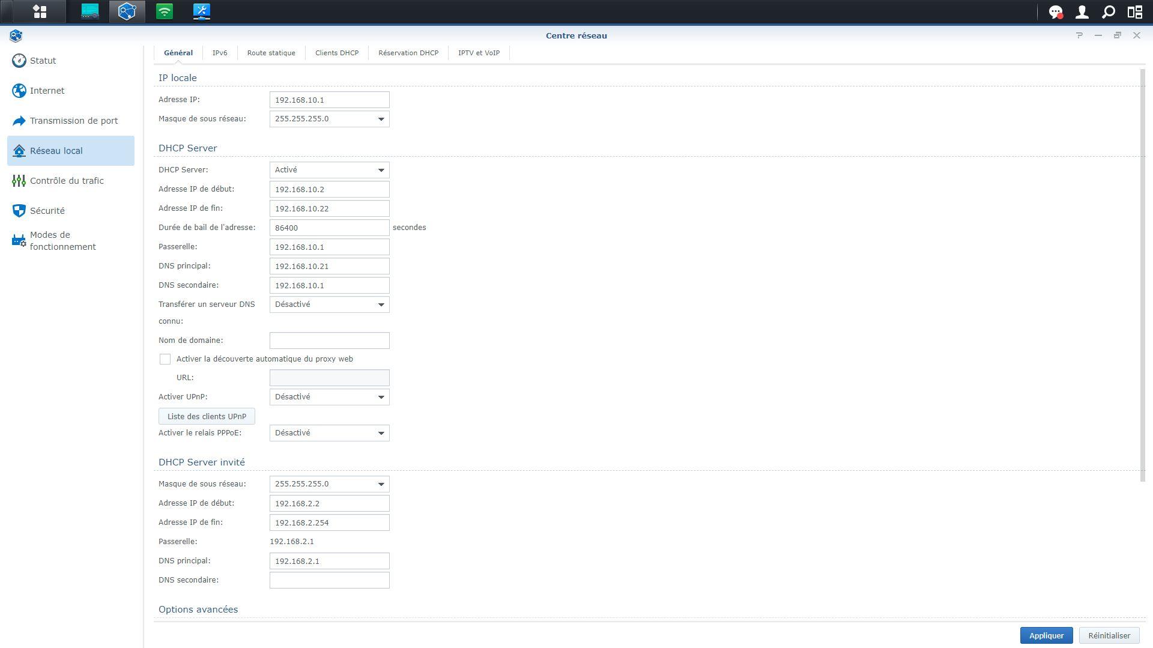Go to Statut in the sidebar
The width and height of the screenshot is (1153, 648).
[x=71, y=61]
